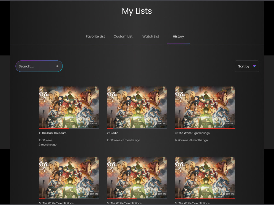Click the thumbnail showing 47m left
Image resolution: width=274 pixels, height=205 pixels.
tap(205, 107)
